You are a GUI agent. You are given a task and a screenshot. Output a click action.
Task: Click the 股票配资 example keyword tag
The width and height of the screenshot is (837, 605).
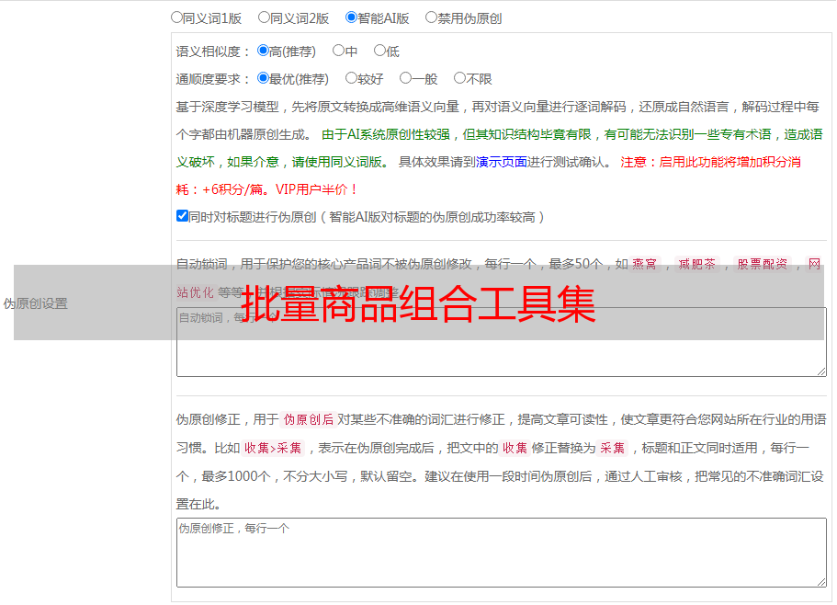763,264
